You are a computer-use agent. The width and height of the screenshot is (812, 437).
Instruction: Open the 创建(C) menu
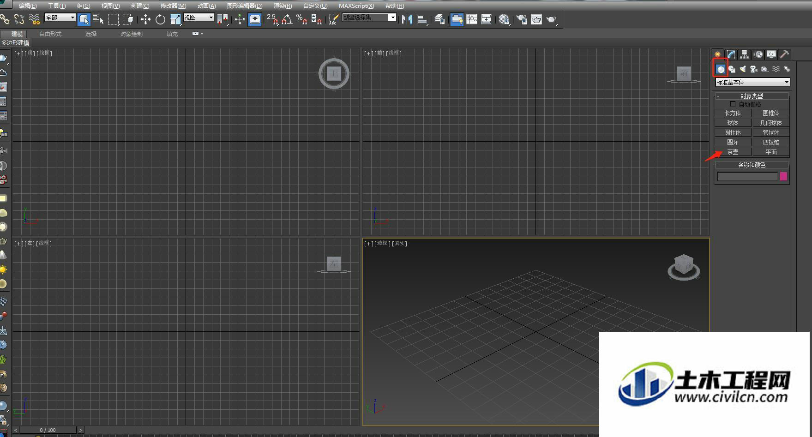pos(140,6)
